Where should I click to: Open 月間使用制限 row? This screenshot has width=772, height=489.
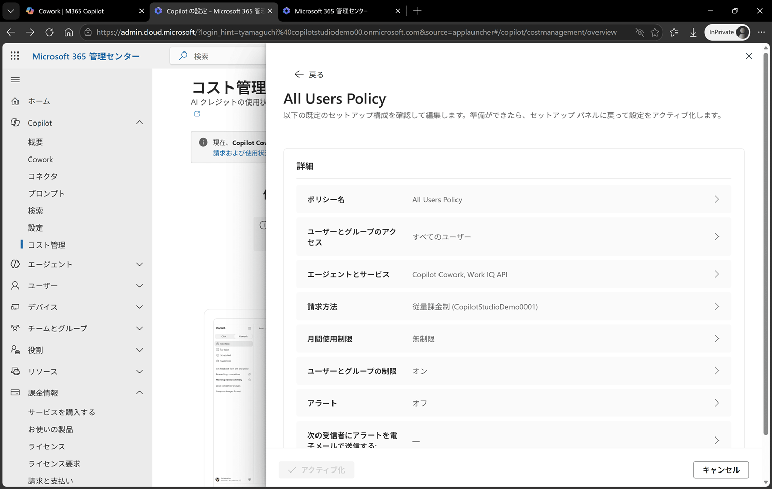click(514, 339)
